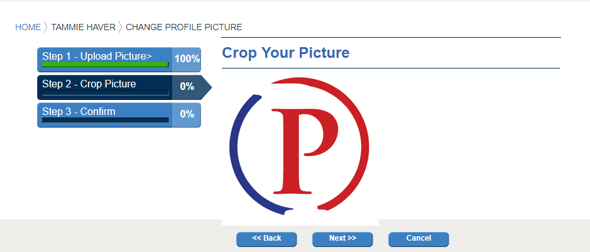This screenshot has width=590, height=252.
Task: Click the << Back button
Action: pyautogui.click(x=266, y=239)
